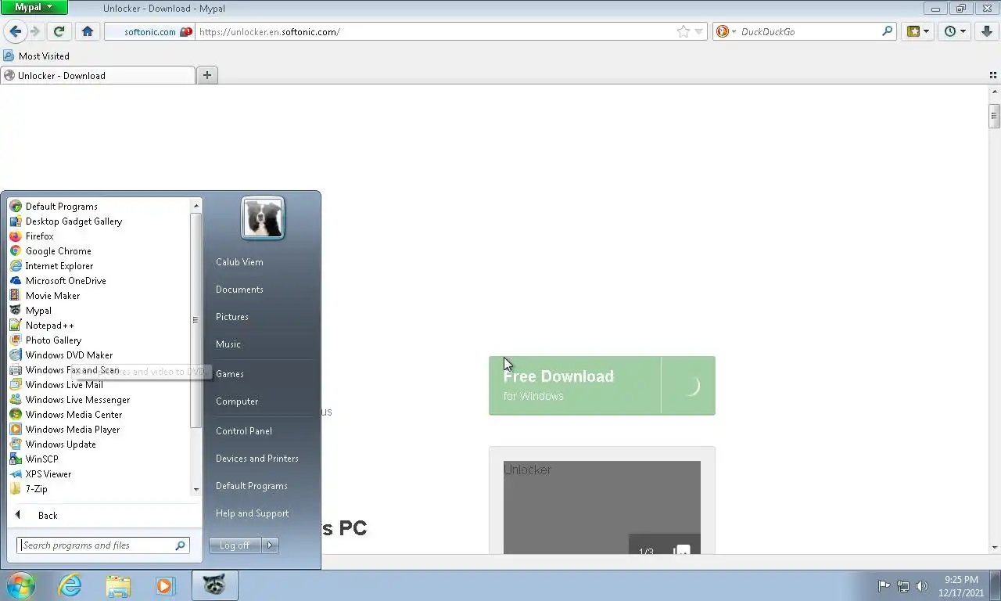Open the volume control in system tray
The width and height of the screenshot is (1001, 601).
[922, 585]
